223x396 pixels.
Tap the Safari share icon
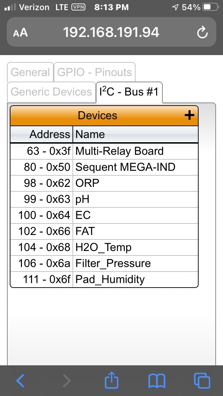pyautogui.click(x=111, y=380)
